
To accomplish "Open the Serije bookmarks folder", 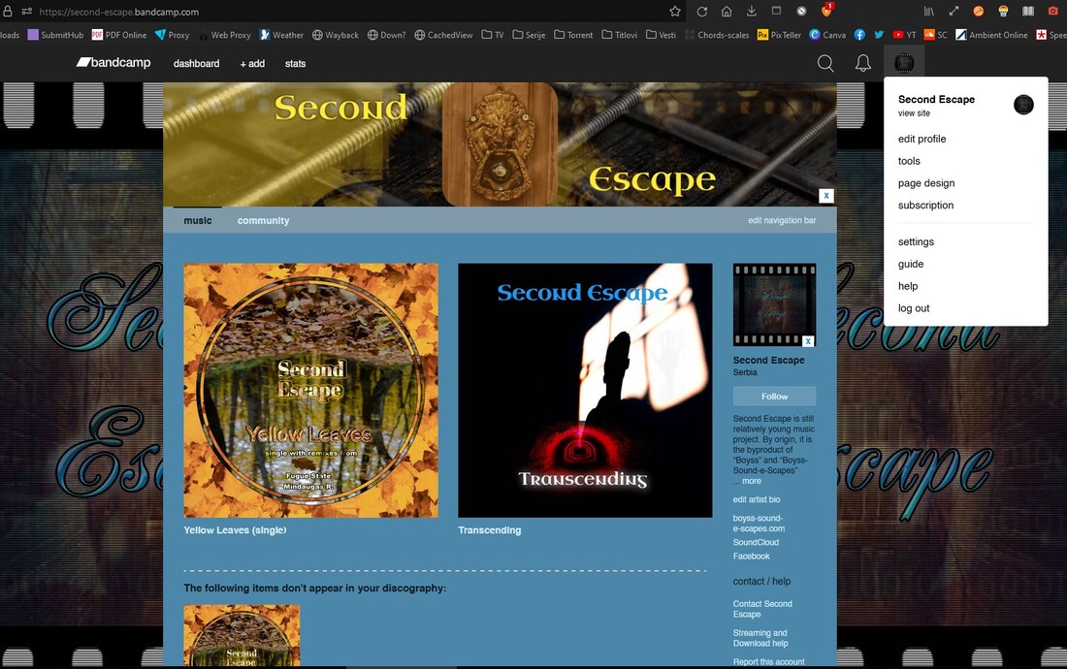I will point(529,35).
